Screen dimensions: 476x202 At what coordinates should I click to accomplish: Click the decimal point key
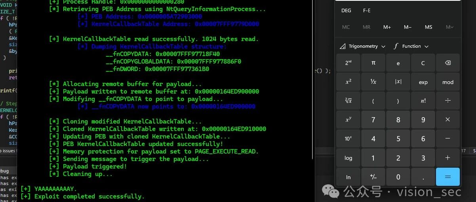(423, 177)
